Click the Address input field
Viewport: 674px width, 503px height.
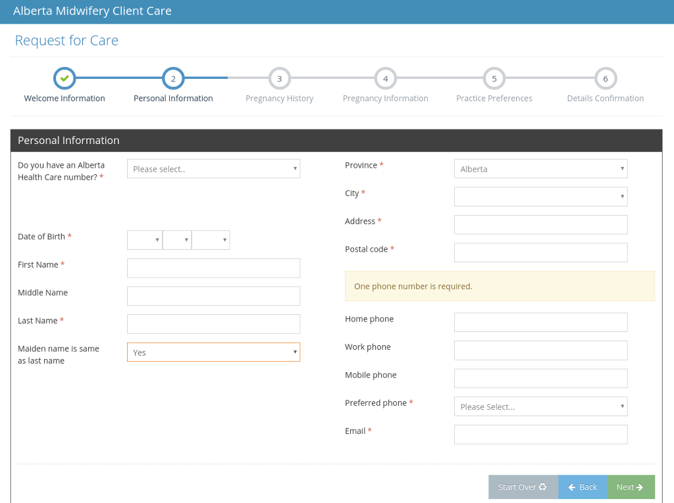541,225
